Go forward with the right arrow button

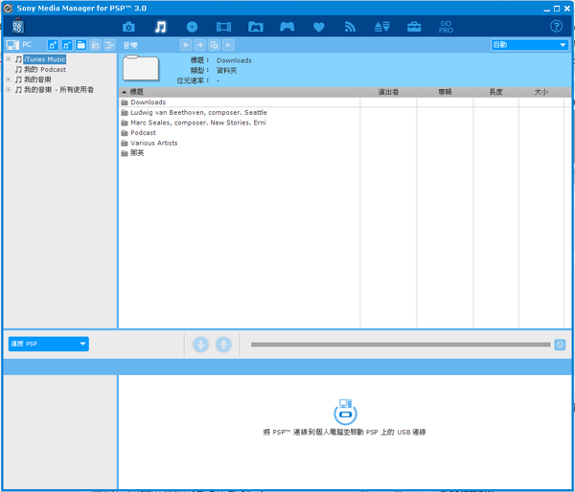point(200,45)
